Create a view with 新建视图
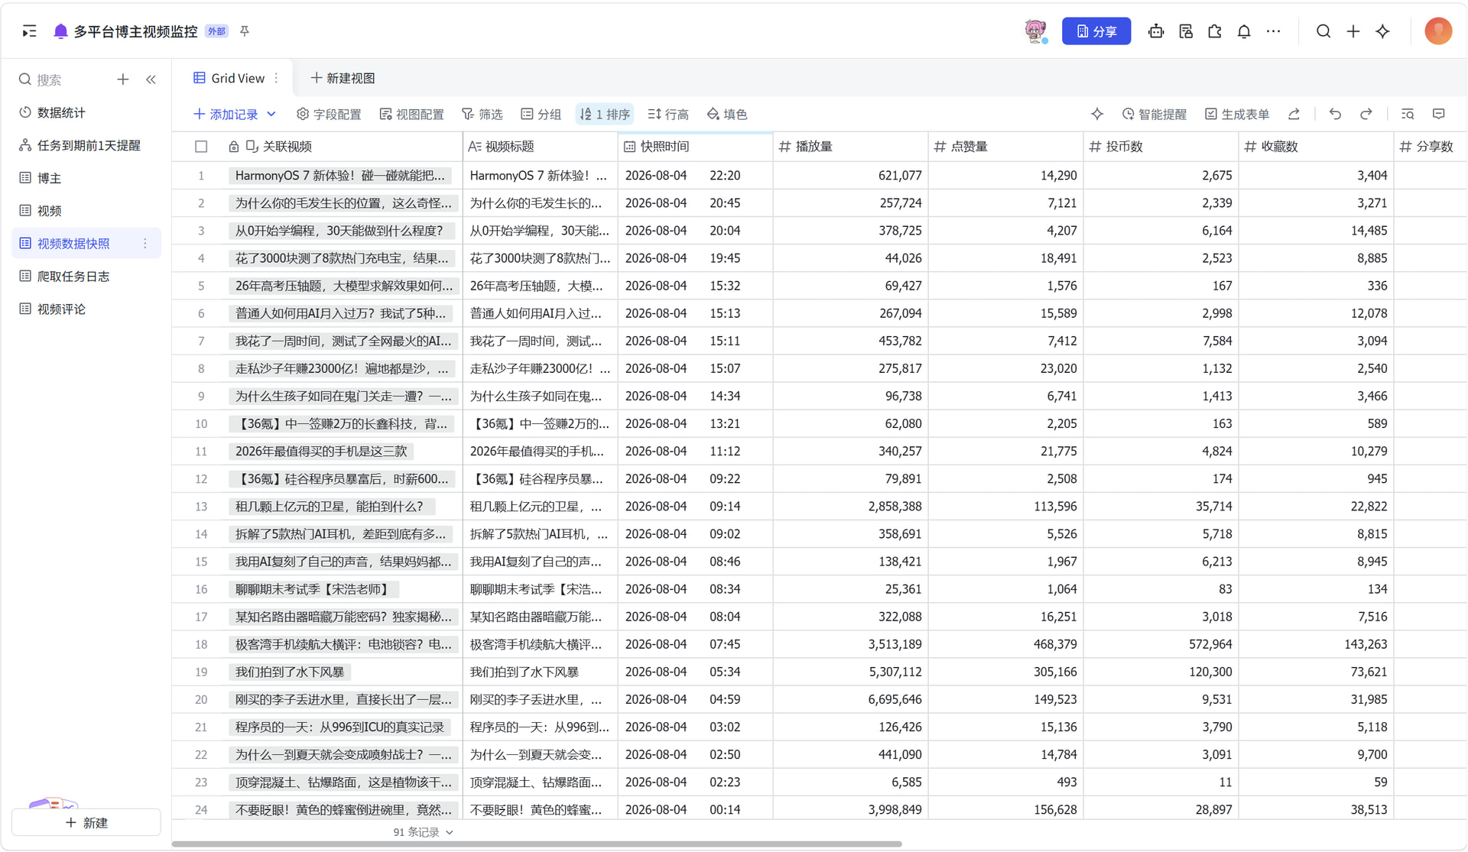The height and width of the screenshot is (852, 1468). pos(343,78)
